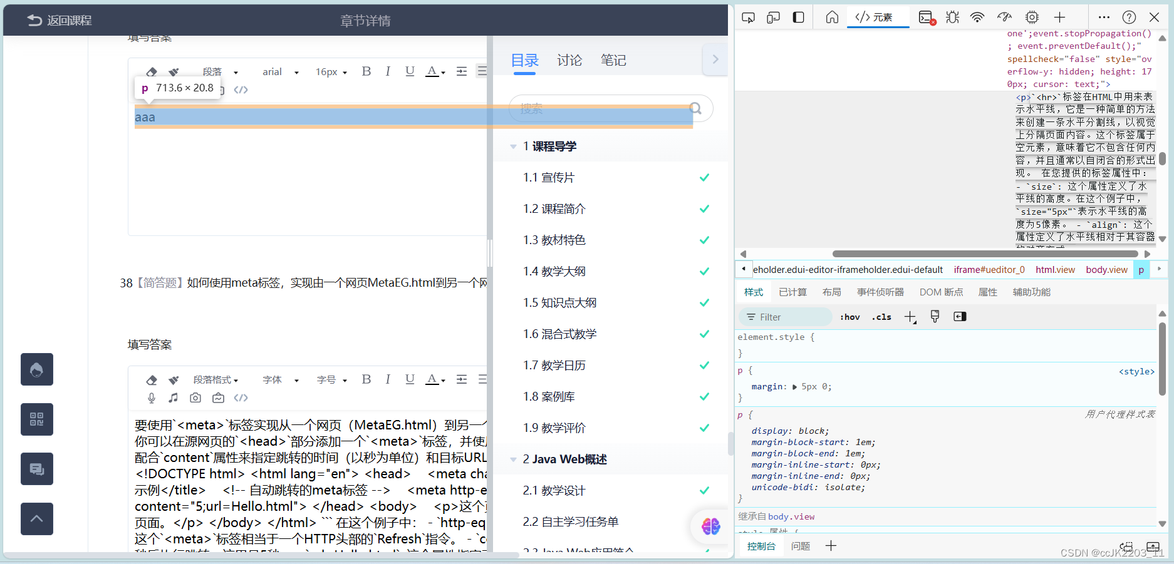Apply underline in the lower editor toolbar

click(410, 379)
